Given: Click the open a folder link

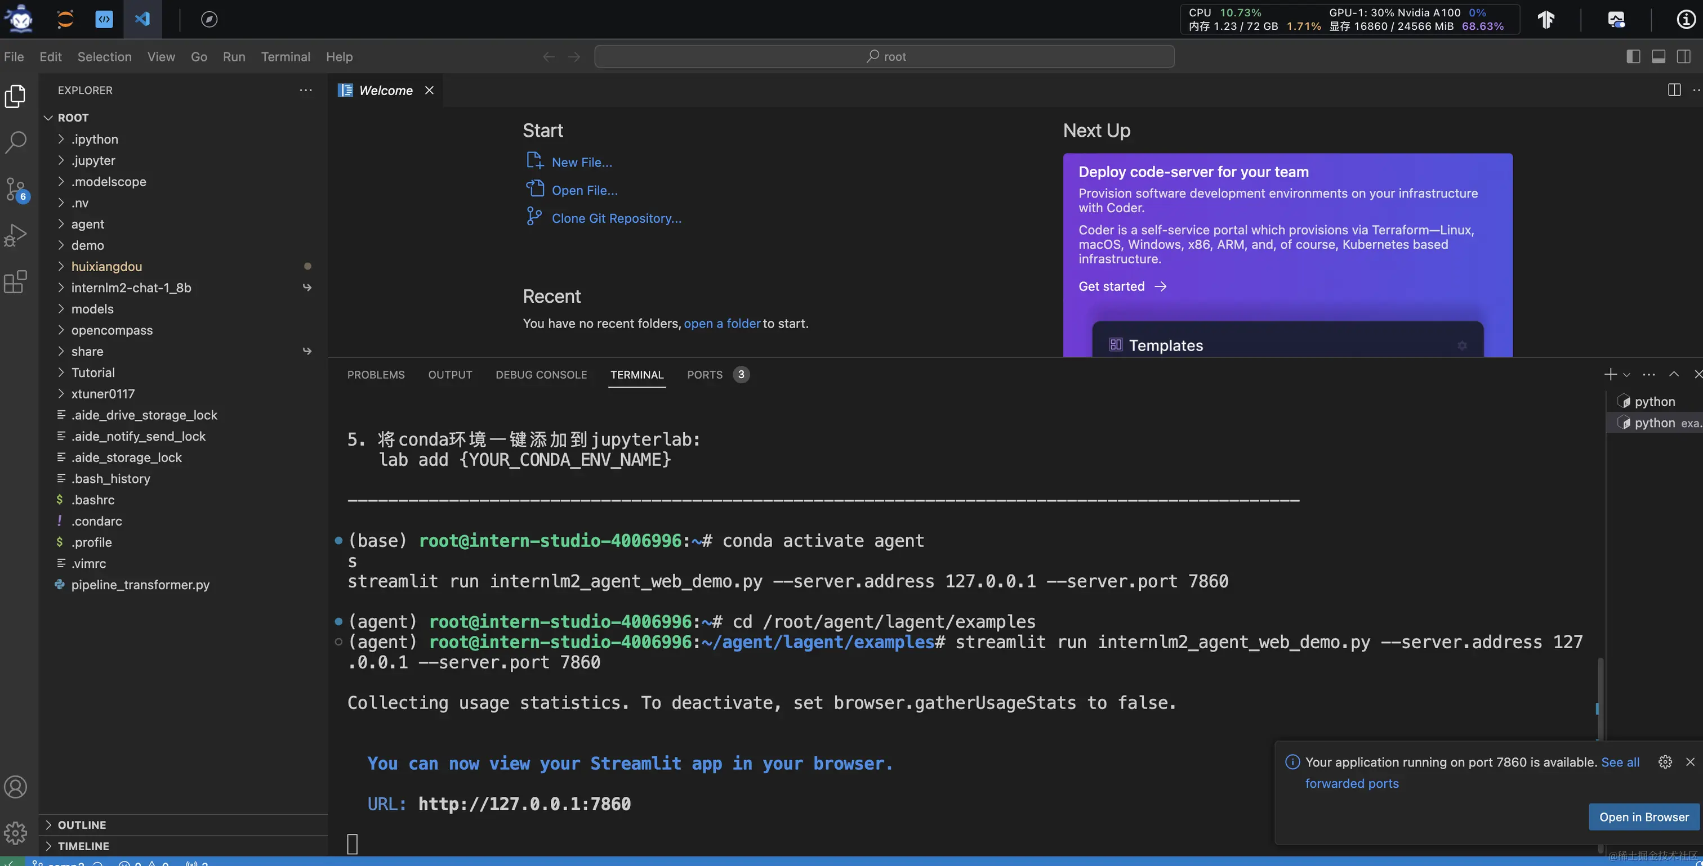Looking at the screenshot, I should [x=721, y=323].
